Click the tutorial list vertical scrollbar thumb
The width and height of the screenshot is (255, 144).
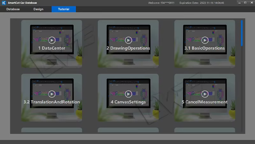pyautogui.click(x=242, y=33)
